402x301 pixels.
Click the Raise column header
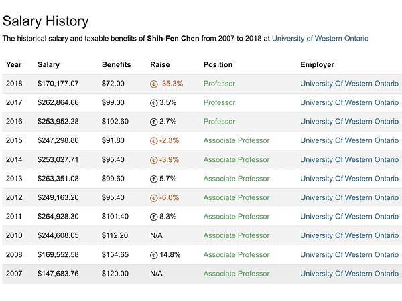click(160, 65)
